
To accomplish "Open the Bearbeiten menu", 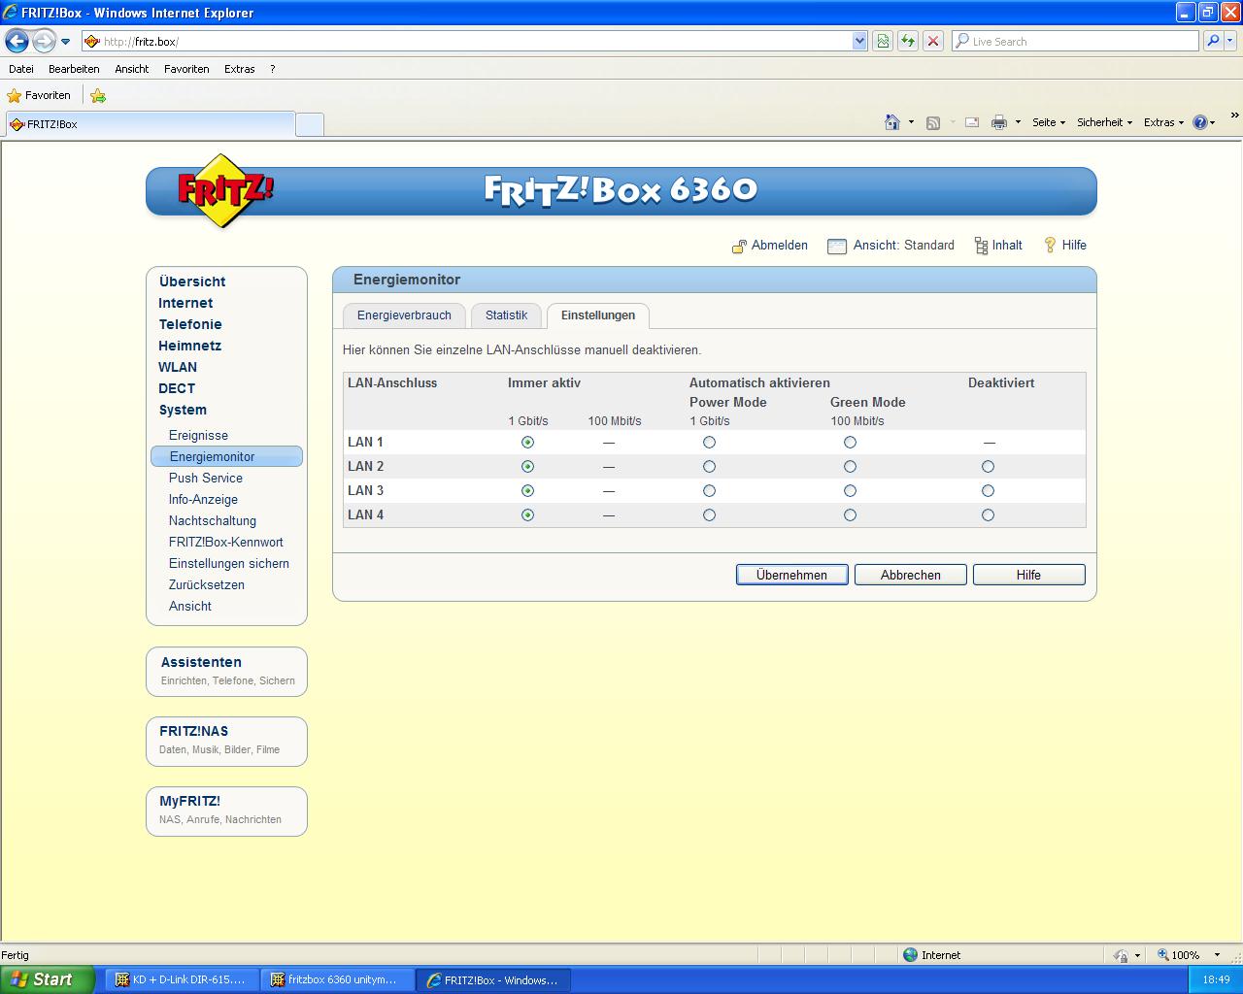I will pyautogui.click(x=74, y=69).
